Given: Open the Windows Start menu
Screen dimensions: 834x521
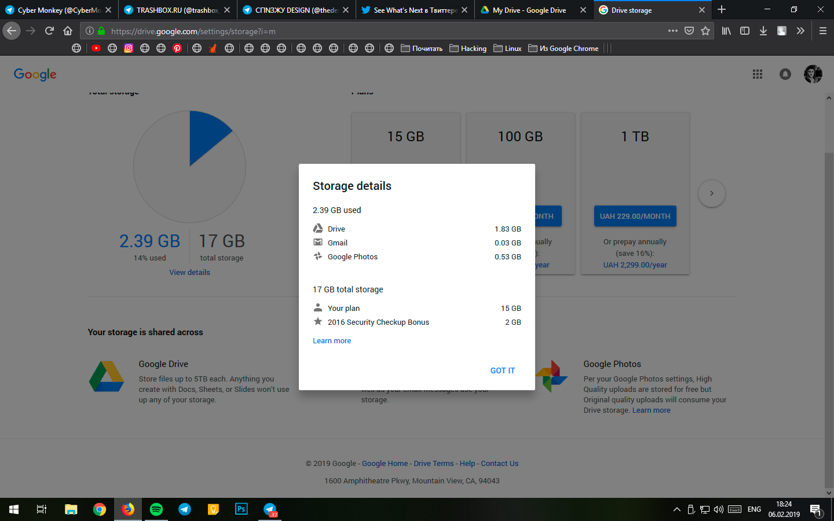Looking at the screenshot, I should tap(14, 509).
